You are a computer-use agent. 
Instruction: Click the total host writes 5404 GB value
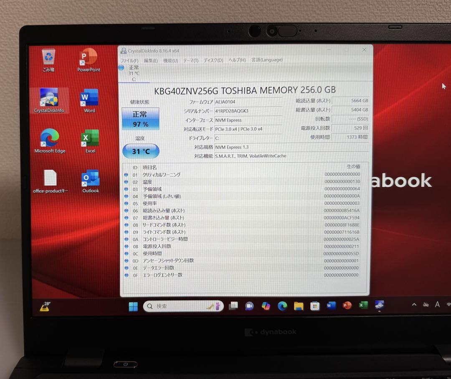click(350, 110)
